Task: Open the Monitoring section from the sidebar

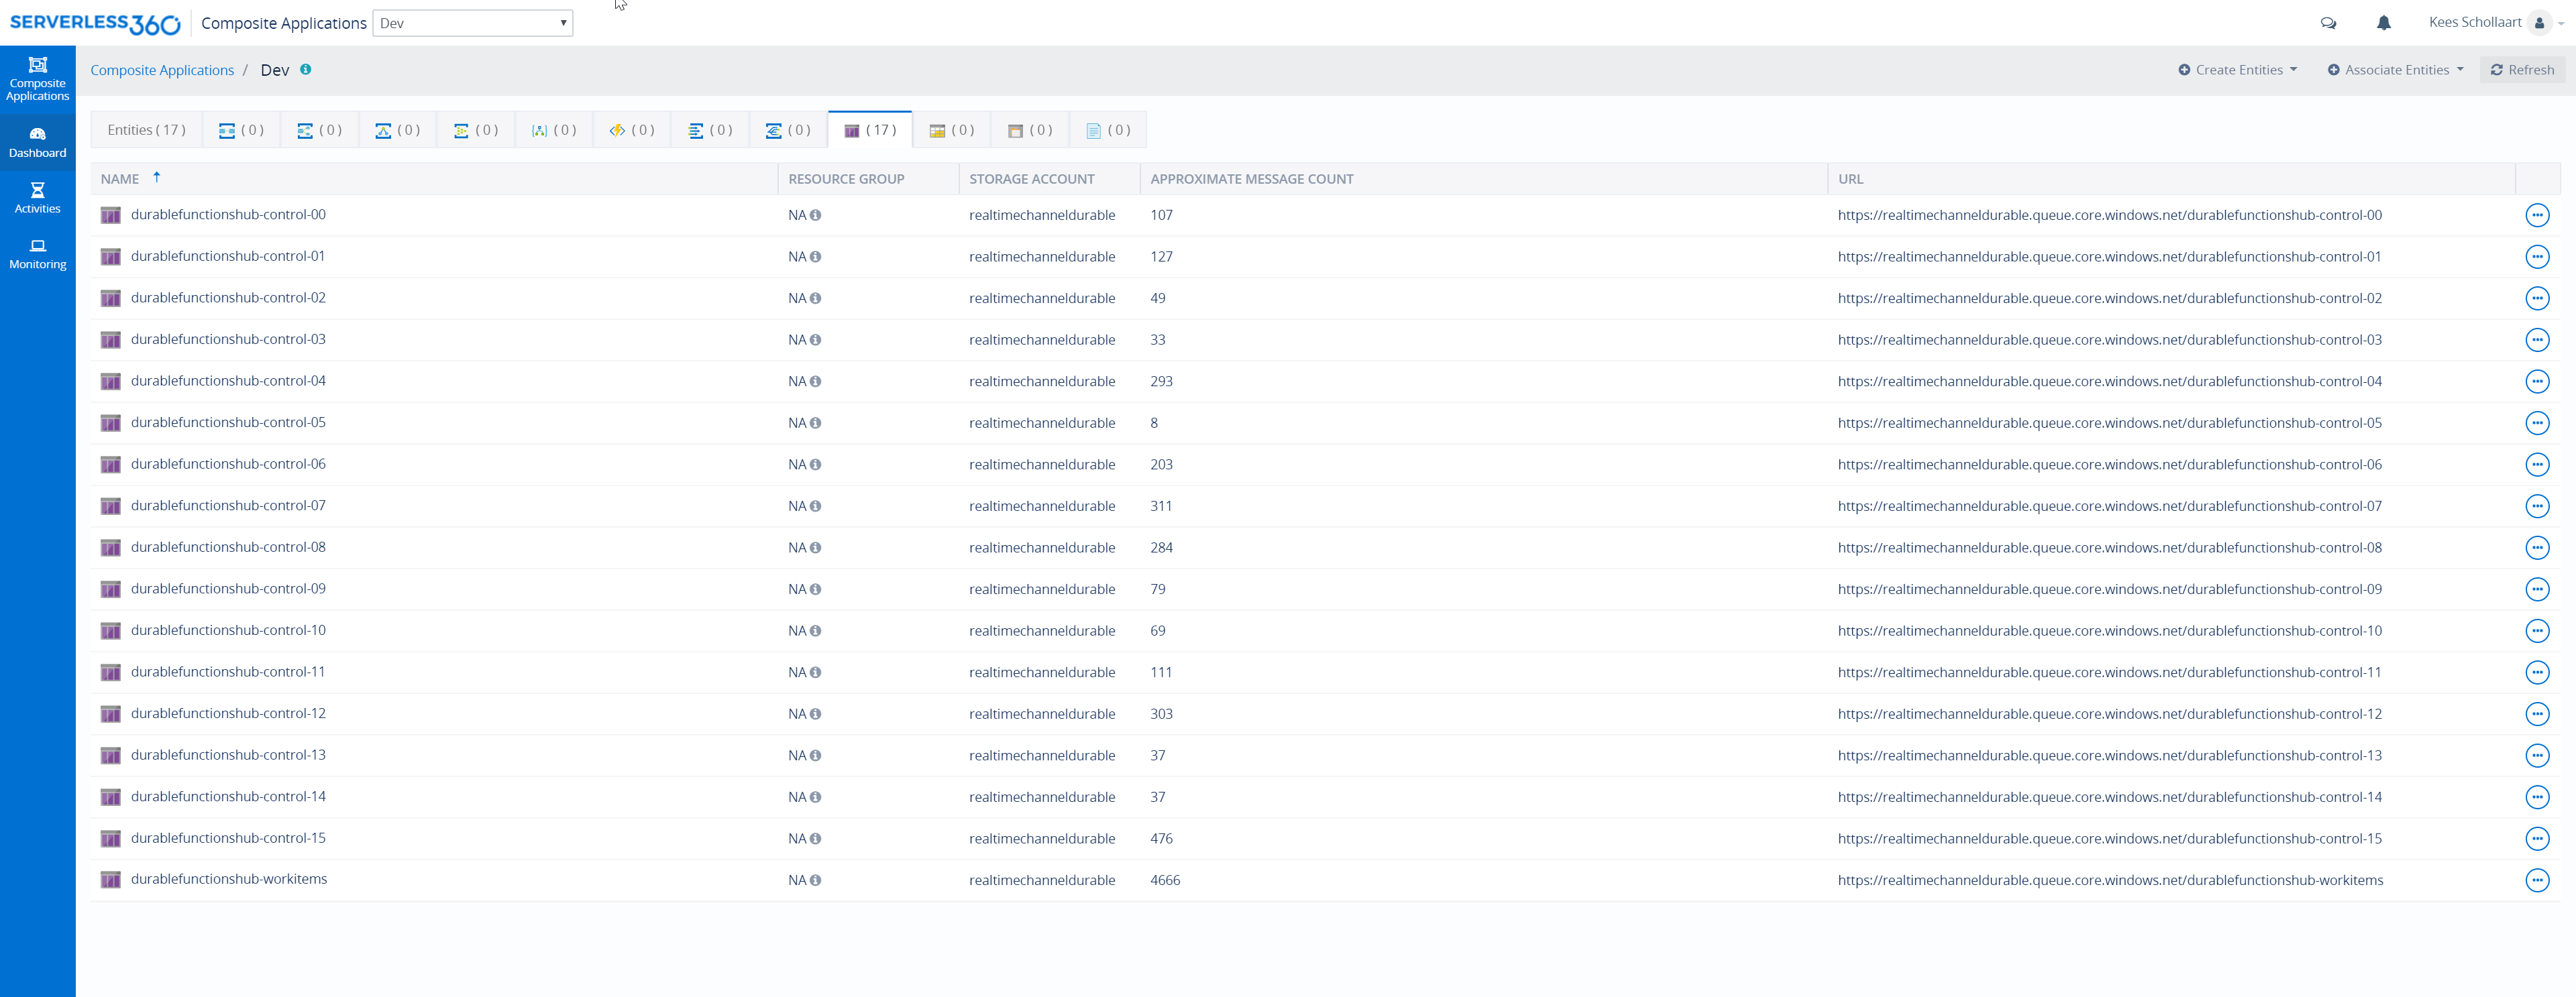Action: pyautogui.click(x=37, y=253)
